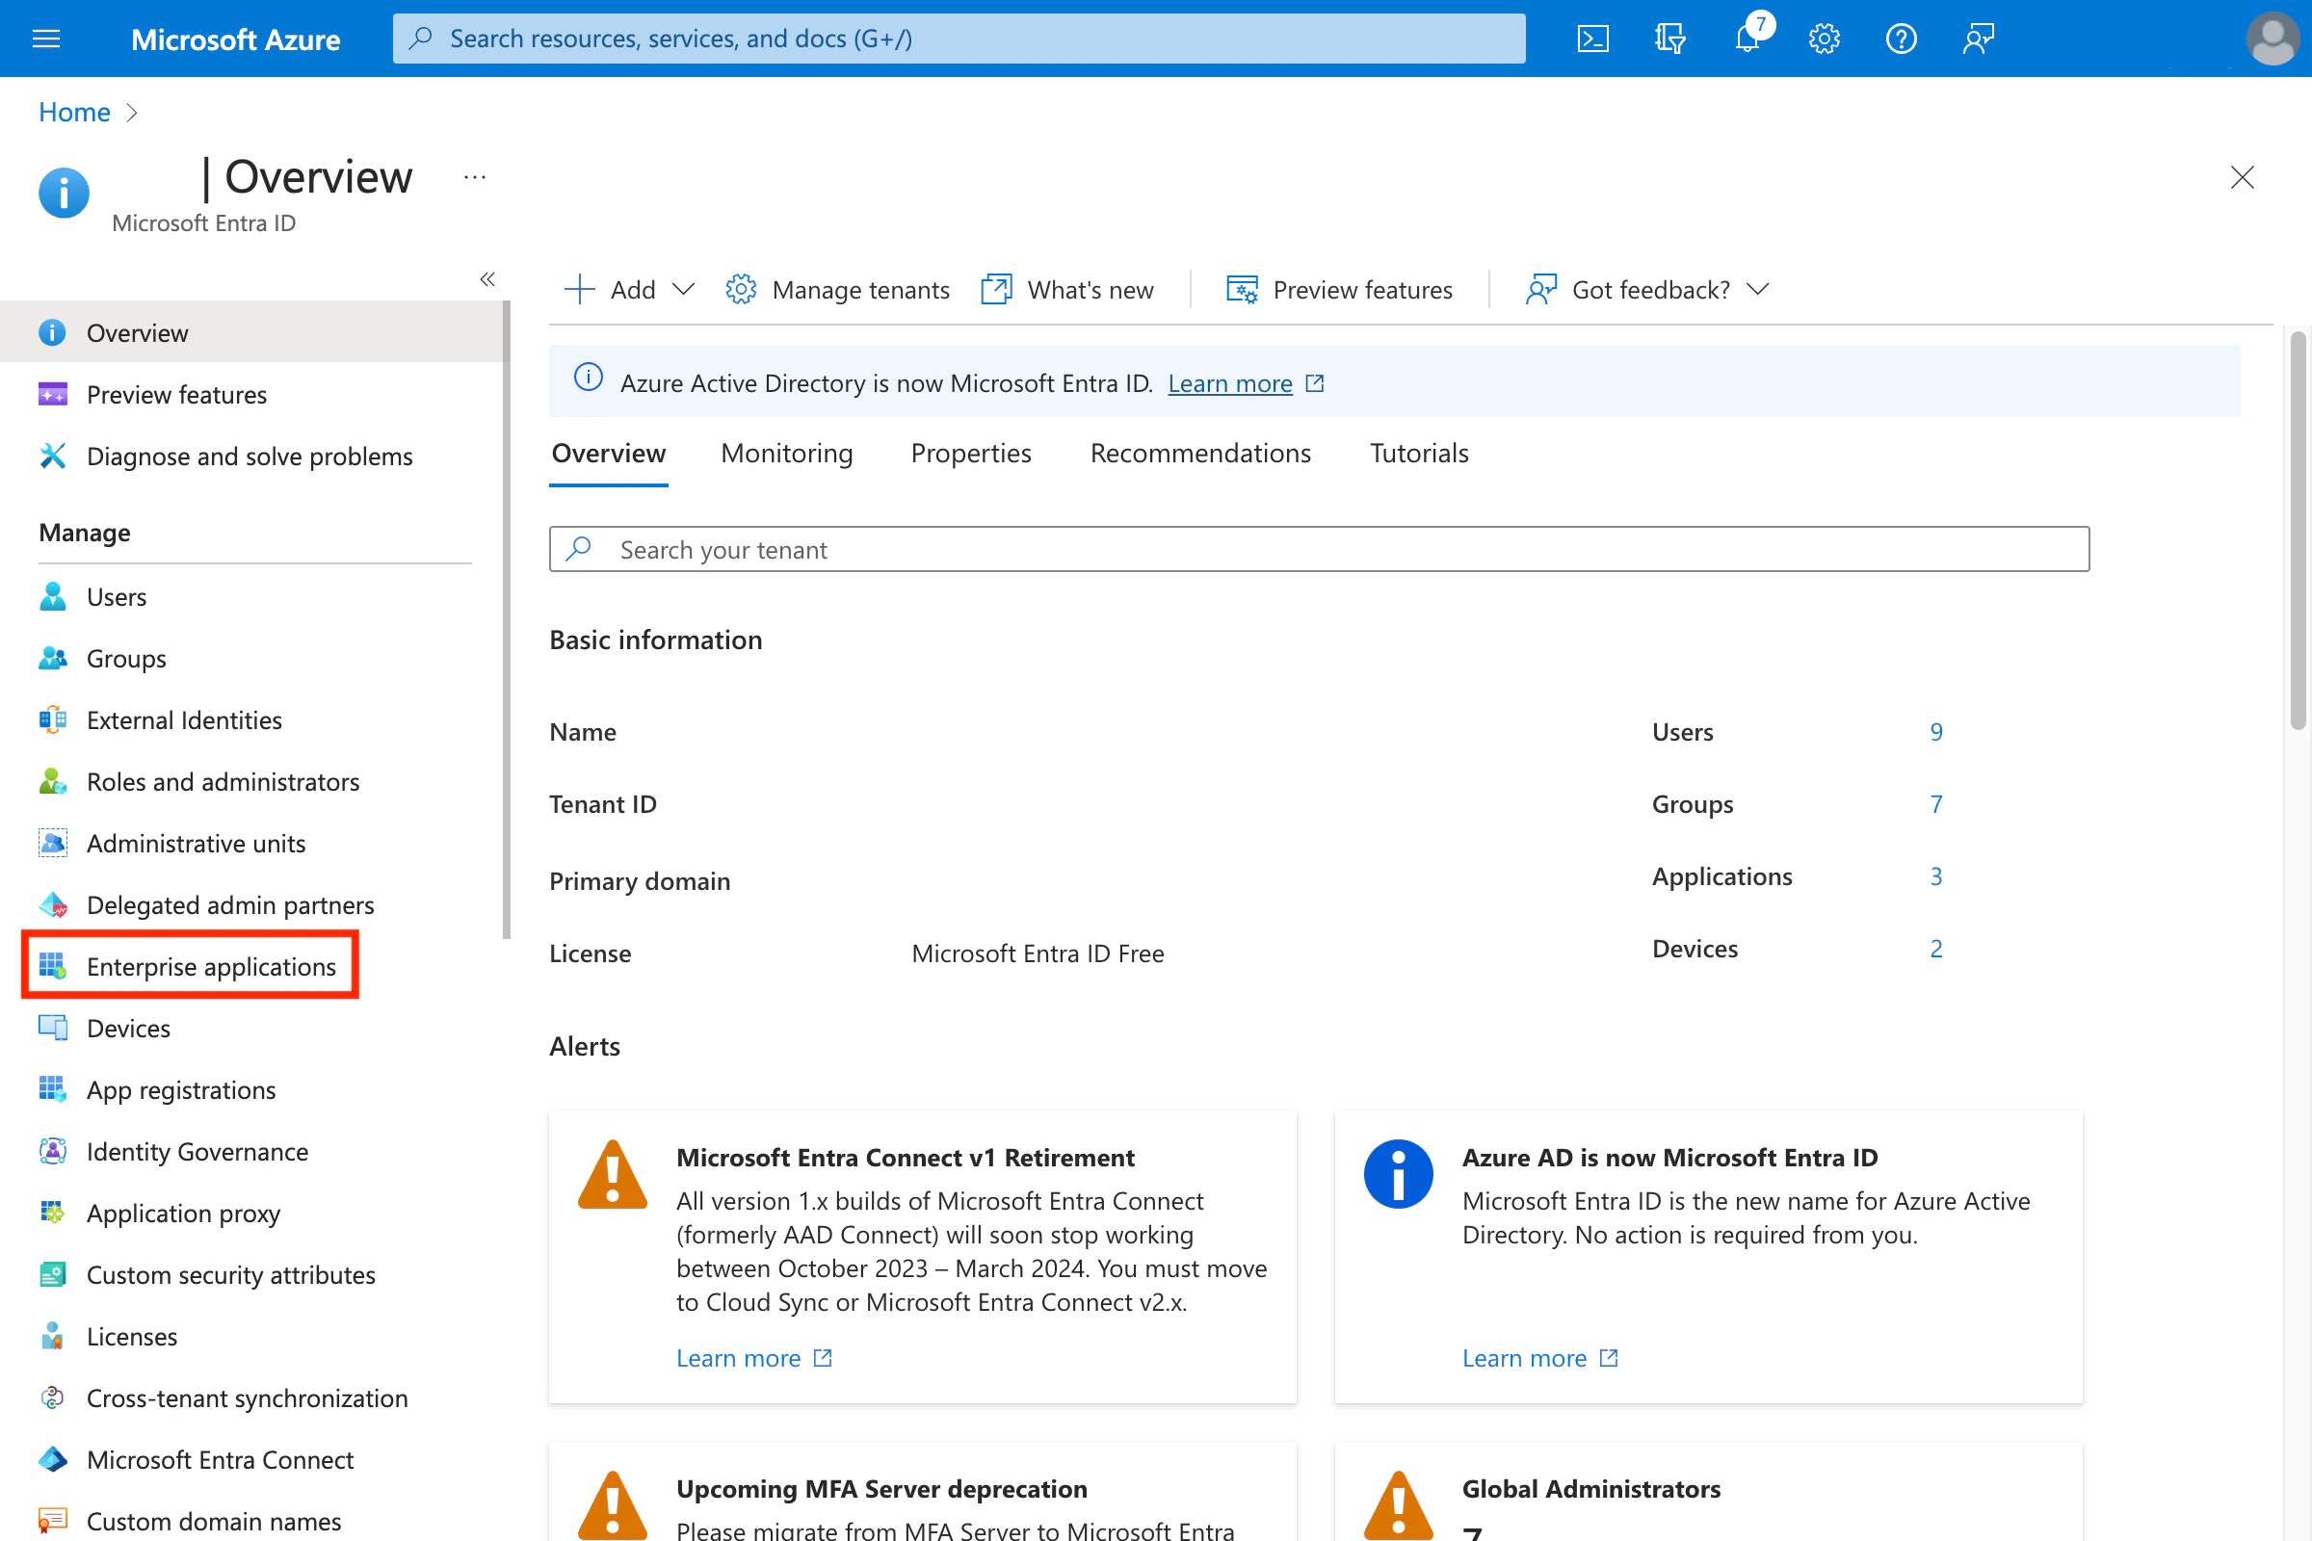Click the Search your tenant field
Screen dimensions: 2312x1541
pyautogui.click(x=1317, y=549)
